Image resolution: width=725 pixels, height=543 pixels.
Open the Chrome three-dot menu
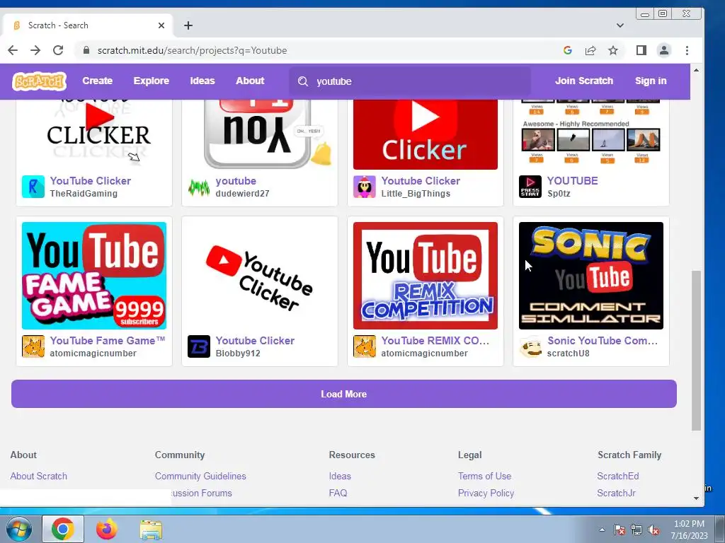pos(687,50)
